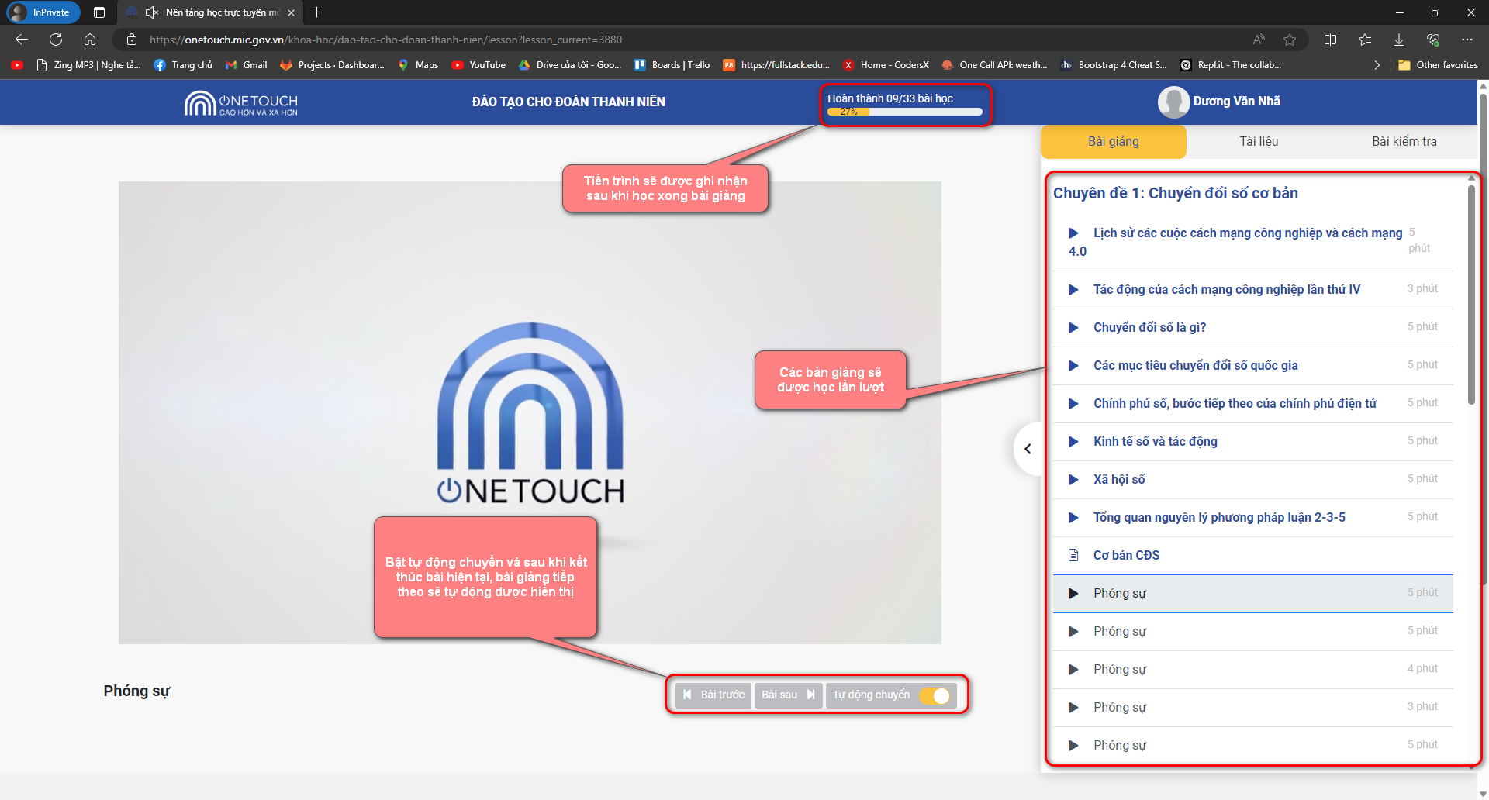Click the user avatar beside Dương Văn Nhã
Viewport: 1489px width, 800px height.
[x=1173, y=102]
